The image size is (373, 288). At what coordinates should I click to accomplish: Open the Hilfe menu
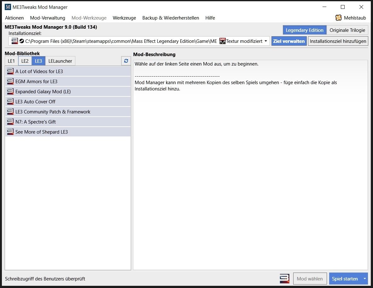210,18
